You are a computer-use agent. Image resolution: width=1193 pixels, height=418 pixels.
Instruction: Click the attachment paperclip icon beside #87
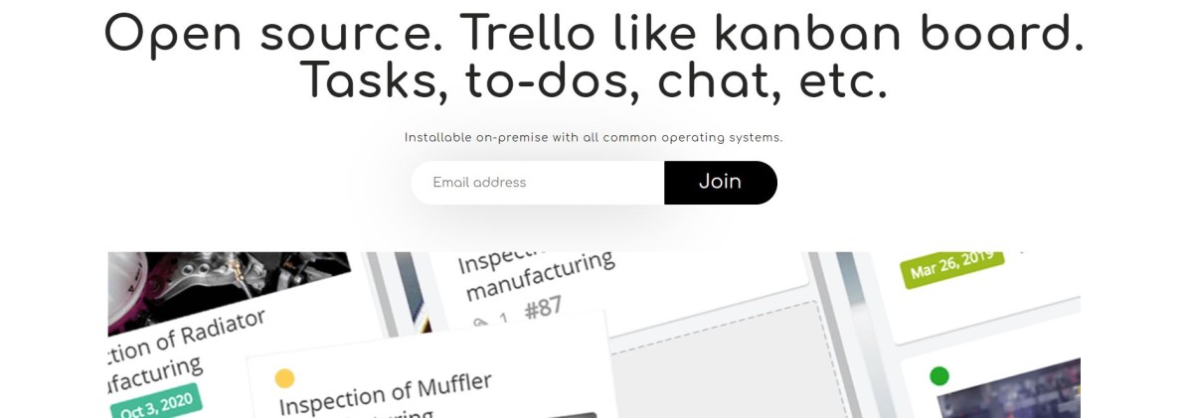(x=481, y=322)
